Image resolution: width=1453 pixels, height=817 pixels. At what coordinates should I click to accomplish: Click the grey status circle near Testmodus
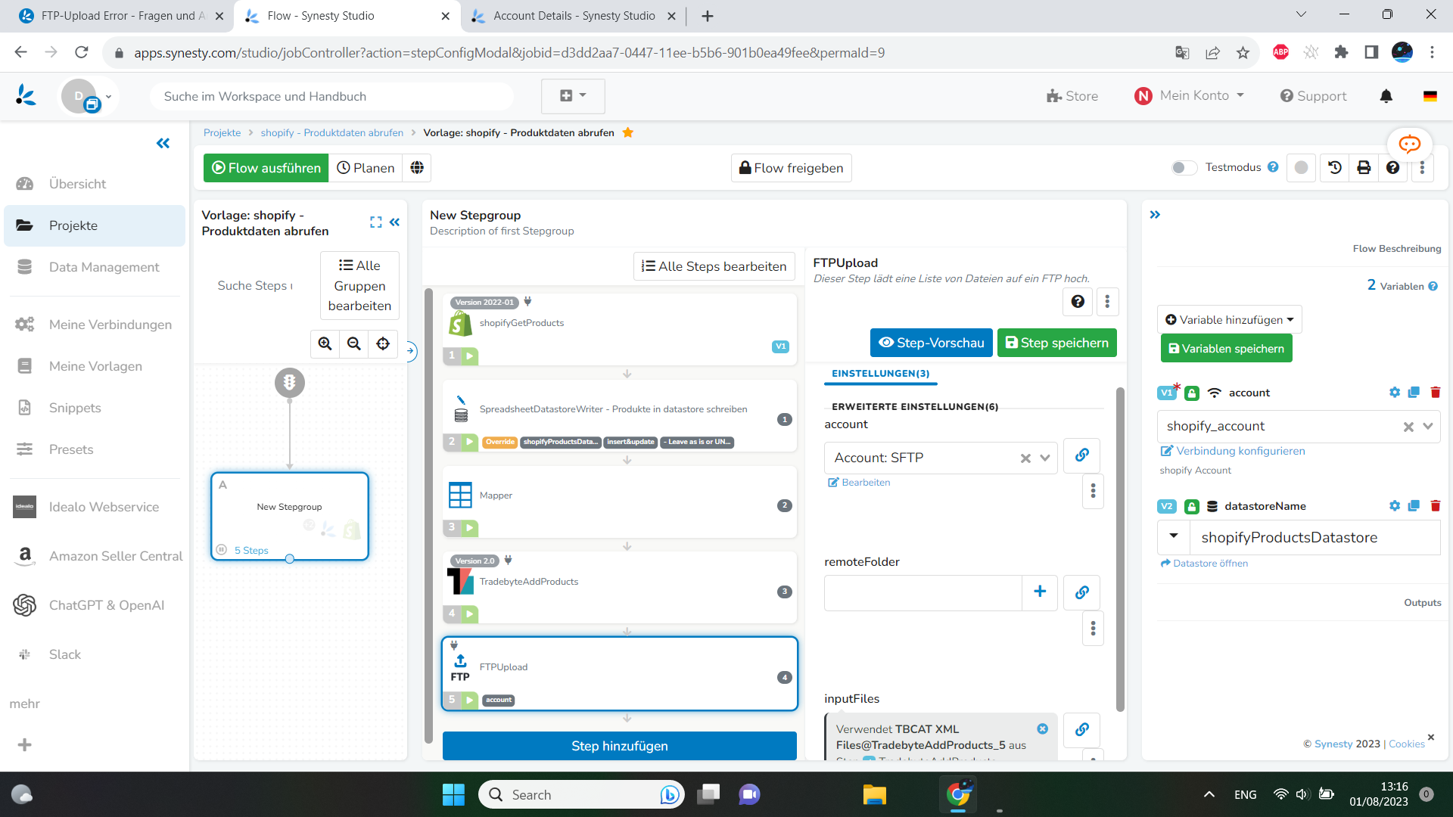1301,168
